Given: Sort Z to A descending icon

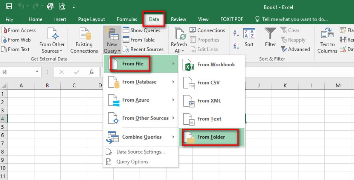Looking at the screenshot, I should (x=236, y=46).
